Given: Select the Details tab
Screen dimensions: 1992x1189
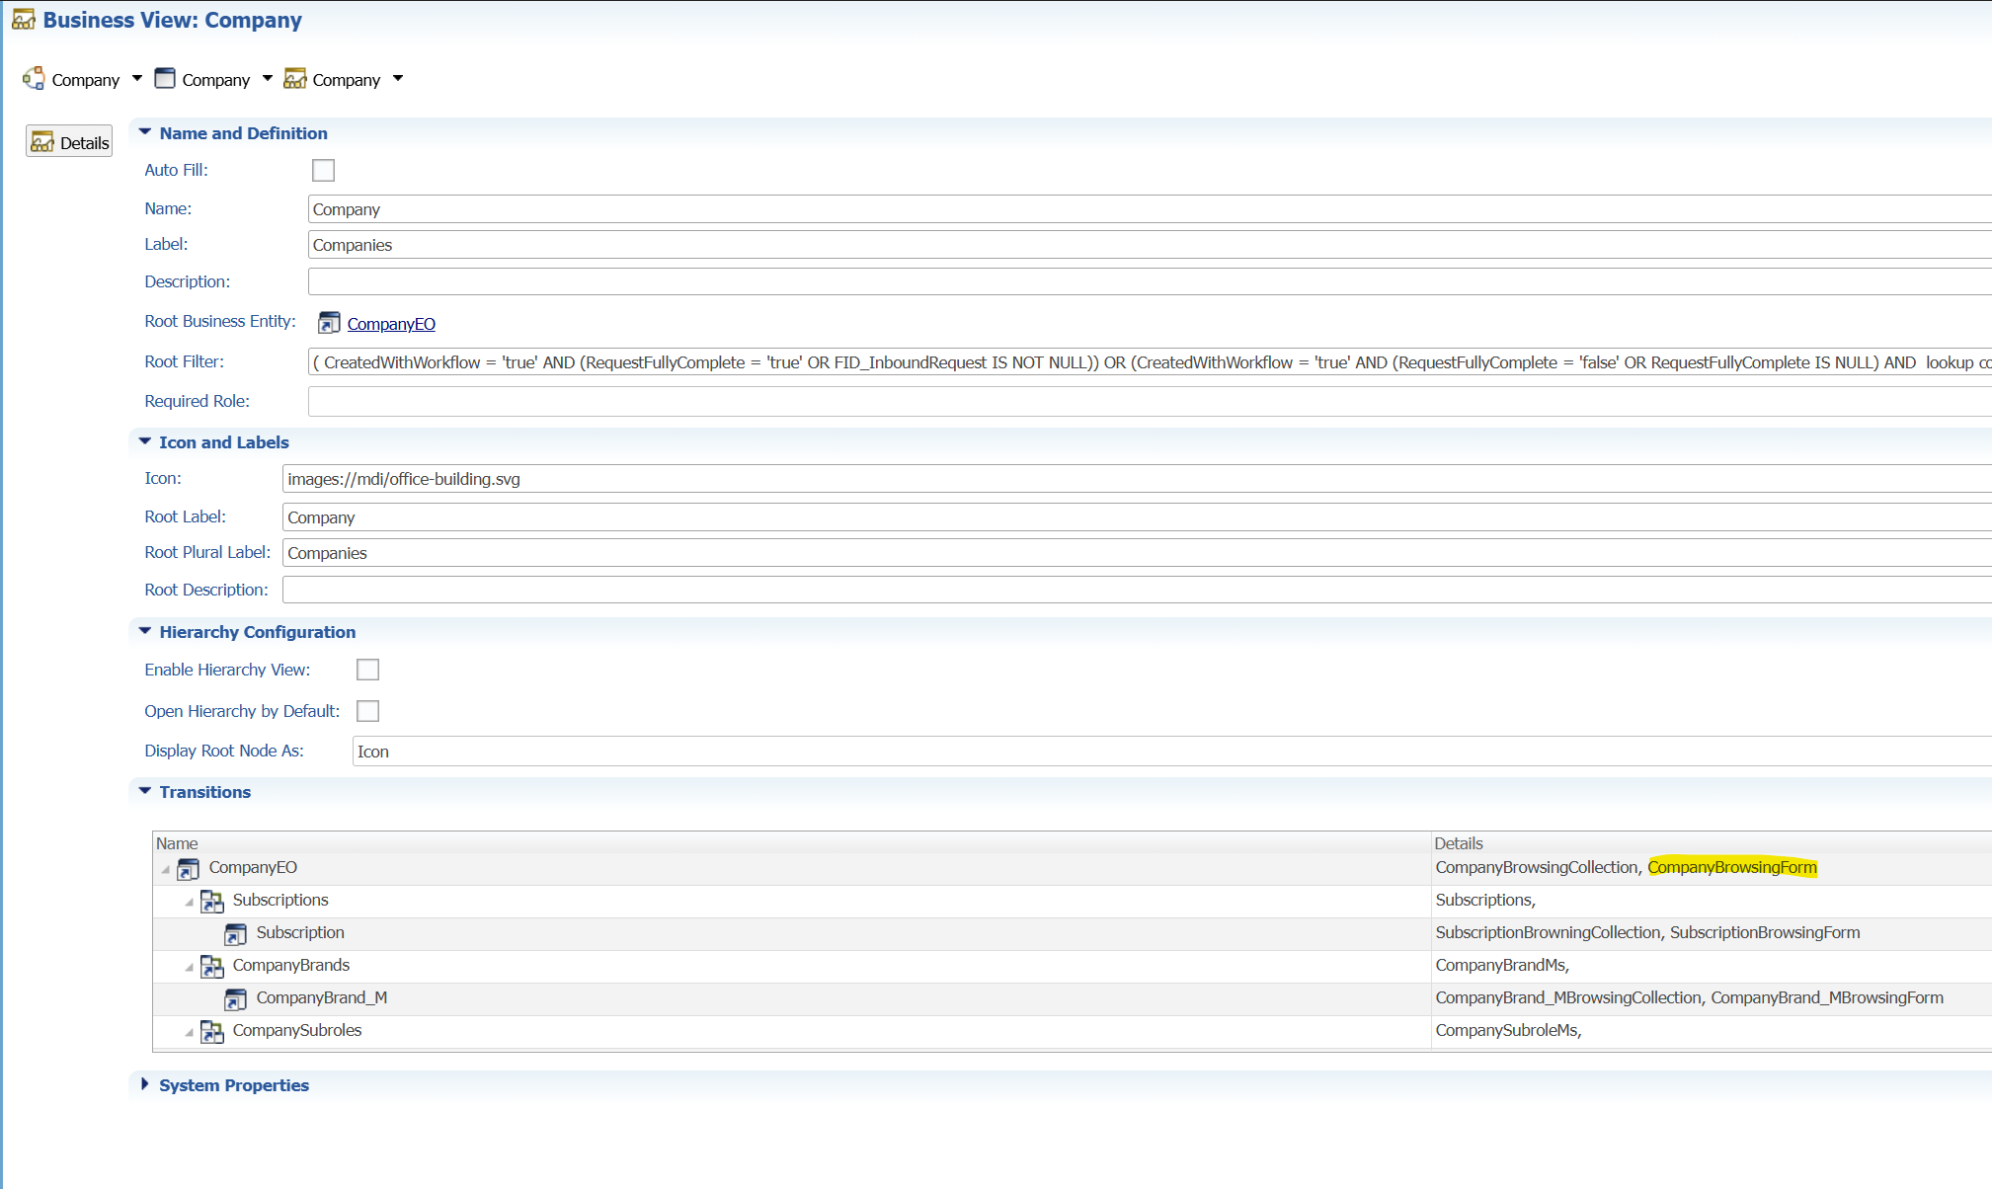Looking at the screenshot, I should point(69,142).
